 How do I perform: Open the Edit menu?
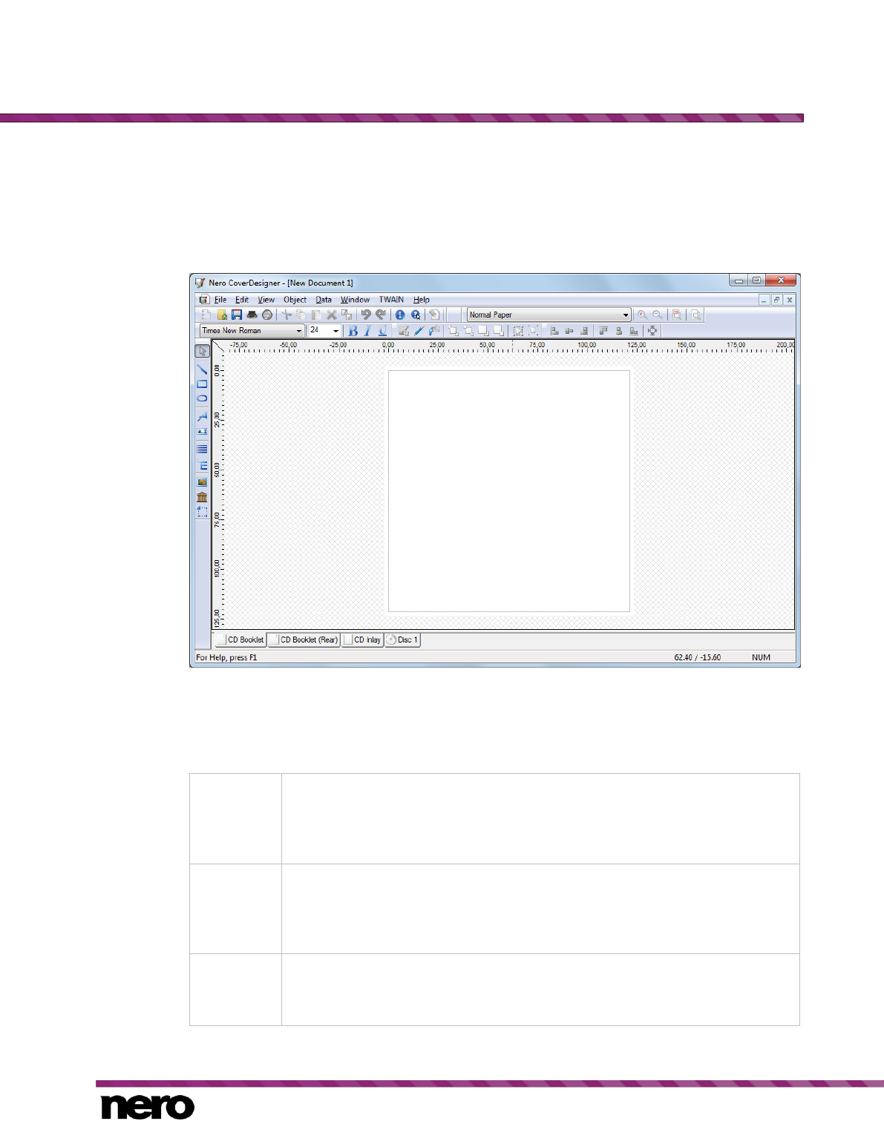[242, 300]
